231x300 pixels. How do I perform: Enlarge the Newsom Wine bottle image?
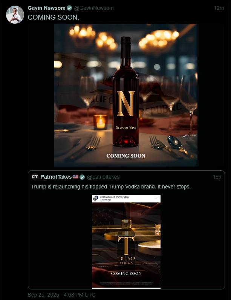point(126,95)
